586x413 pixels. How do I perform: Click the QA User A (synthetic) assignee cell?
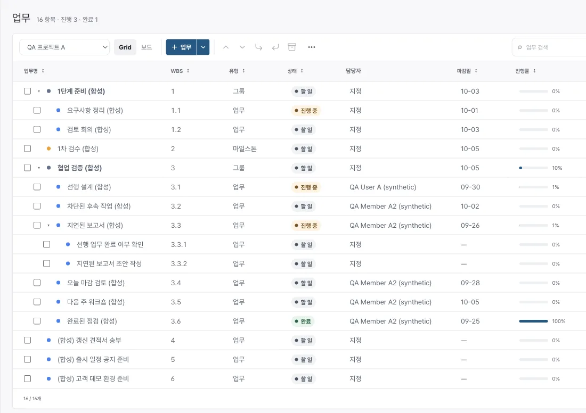click(382, 187)
